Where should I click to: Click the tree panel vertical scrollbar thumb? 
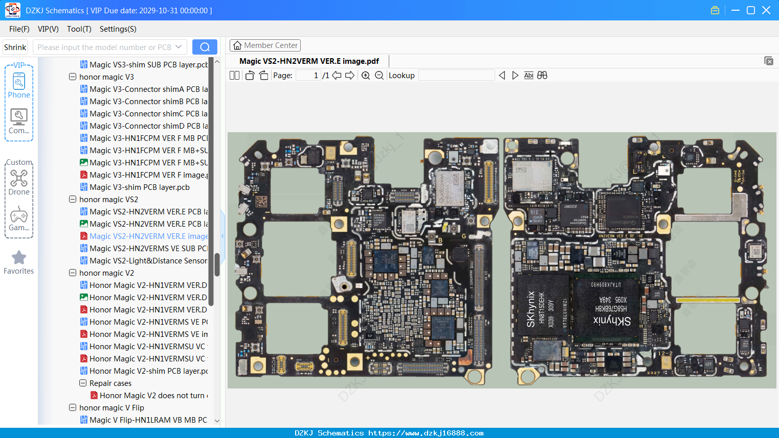[217, 264]
